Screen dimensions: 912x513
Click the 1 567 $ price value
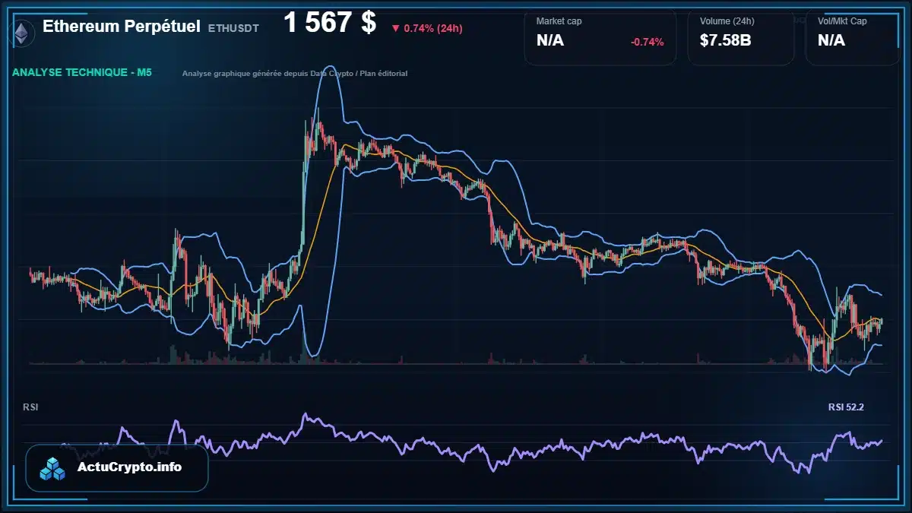click(x=330, y=23)
